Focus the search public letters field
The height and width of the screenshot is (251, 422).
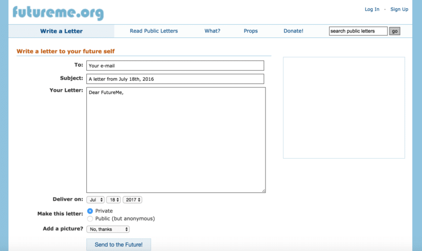click(x=358, y=31)
